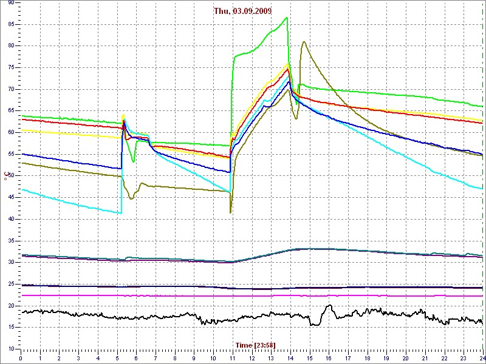The image size is (486, 364).
Task: Click the "Time [23:58]" axis caption
Action: (x=256, y=345)
